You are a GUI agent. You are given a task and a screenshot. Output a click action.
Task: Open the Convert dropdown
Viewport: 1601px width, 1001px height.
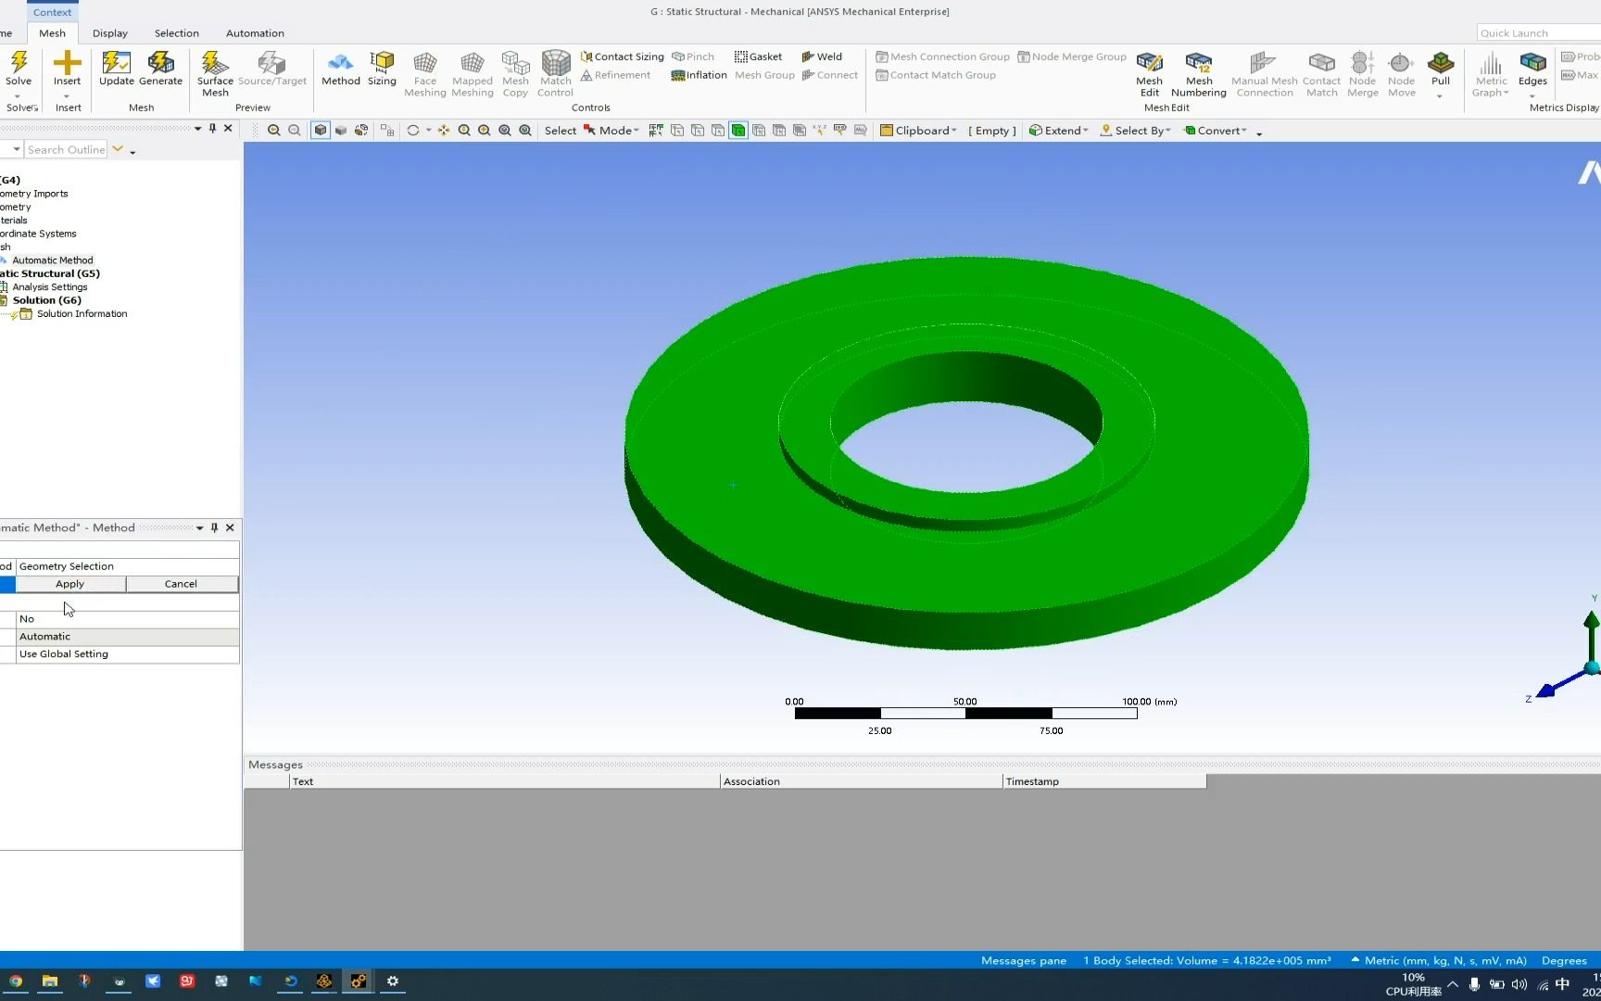(x=1218, y=130)
